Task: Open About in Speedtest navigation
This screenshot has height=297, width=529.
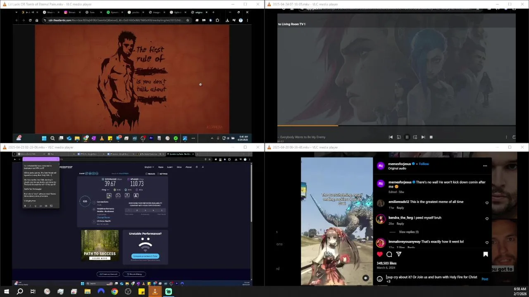Action: (188, 167)
